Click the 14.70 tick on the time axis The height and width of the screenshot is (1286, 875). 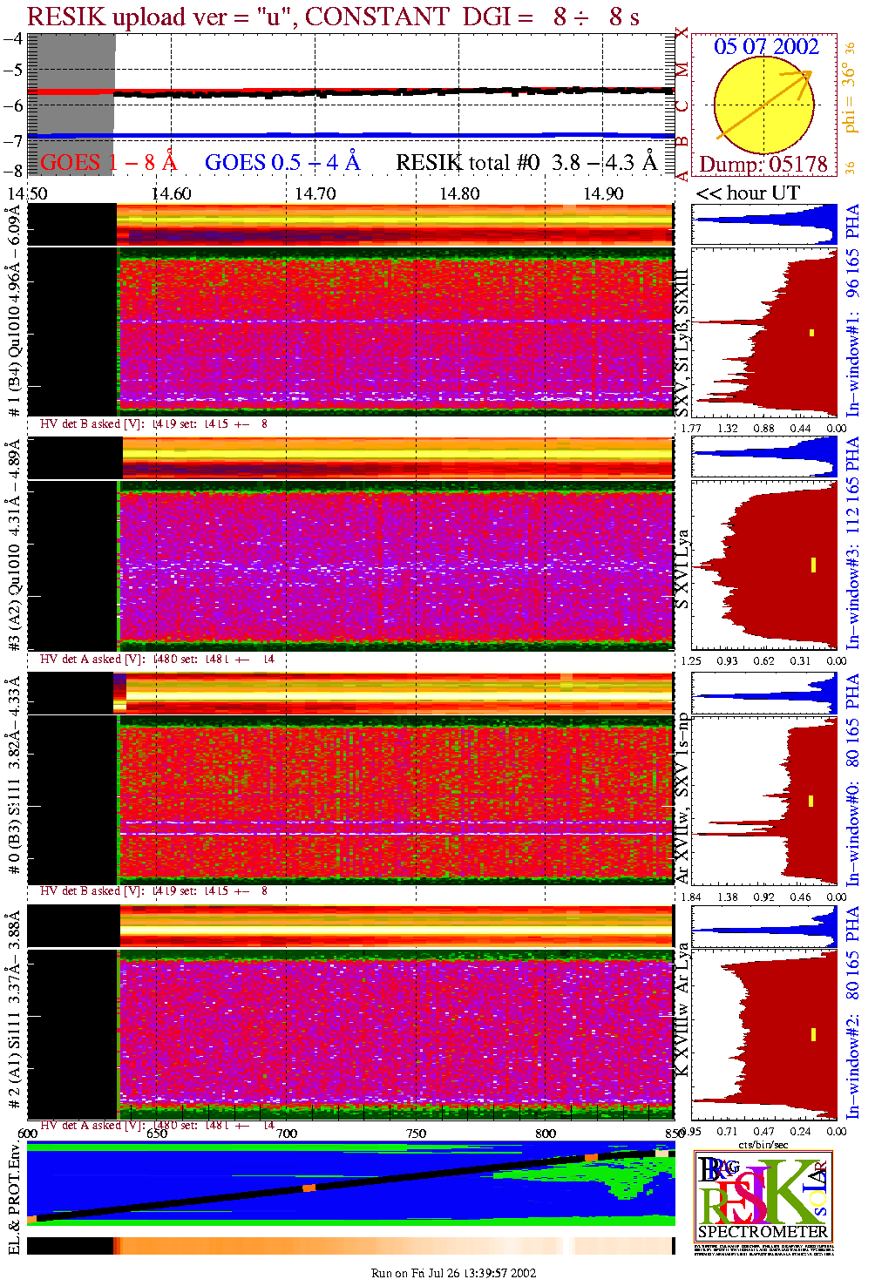point(315,193)
